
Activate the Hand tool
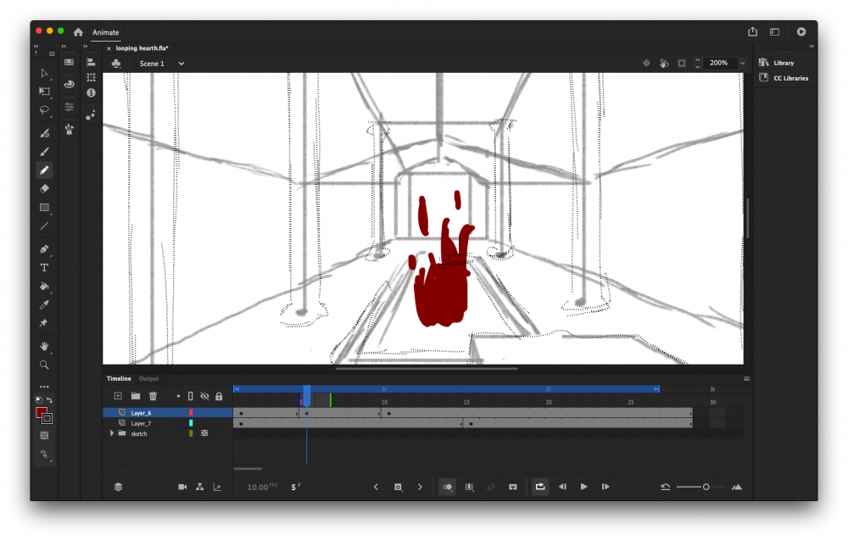44,346
